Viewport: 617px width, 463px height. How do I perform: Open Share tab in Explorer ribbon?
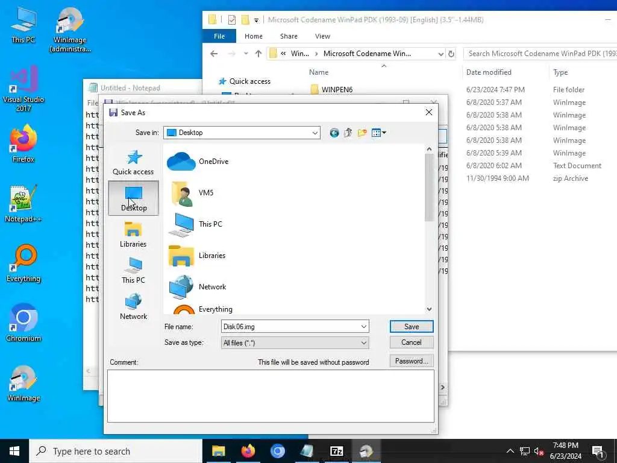coord(289,36)
